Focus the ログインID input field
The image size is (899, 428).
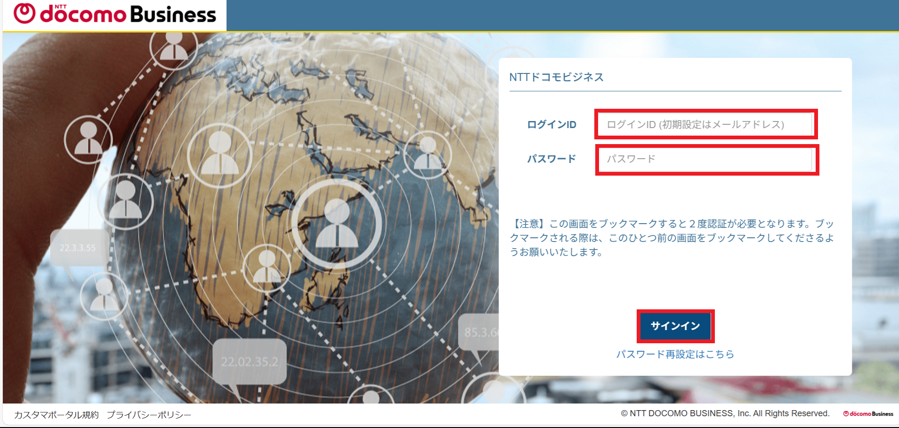click(705, 124)
